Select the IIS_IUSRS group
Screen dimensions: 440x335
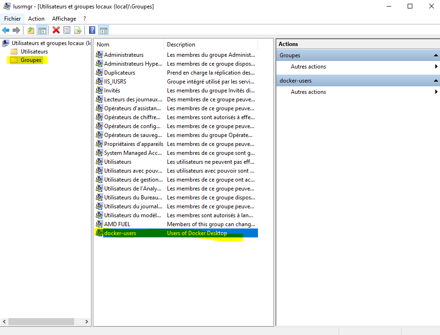coord(115,81)
